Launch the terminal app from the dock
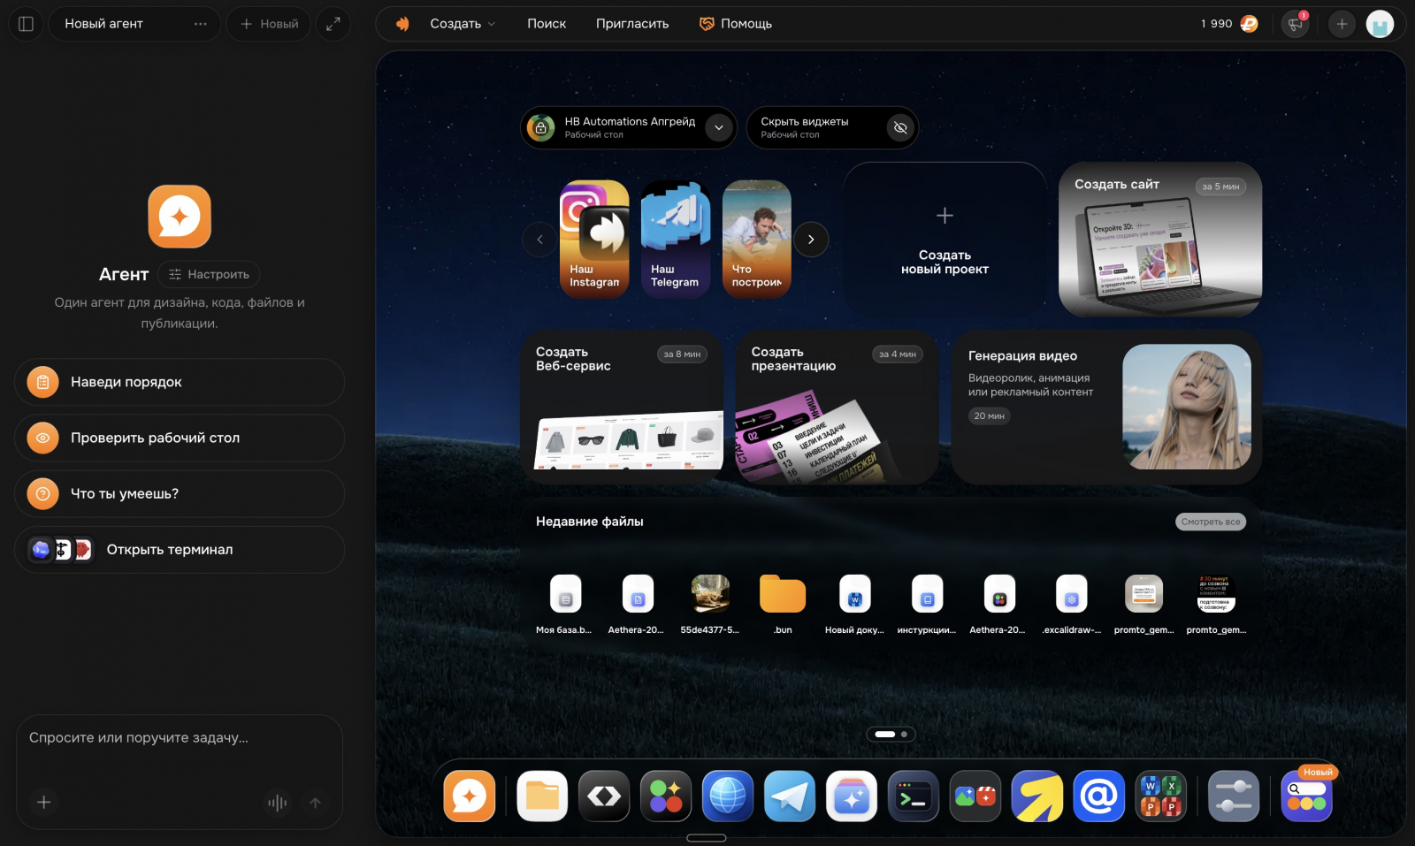Image resolution: width=1415 pixels, height=846 pixels. point(914,796)
